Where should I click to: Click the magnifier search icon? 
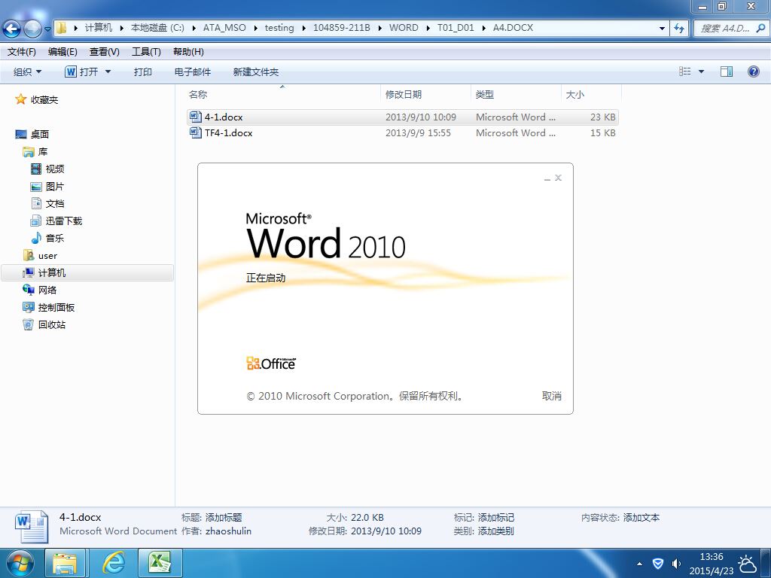[x=760, y=28]
